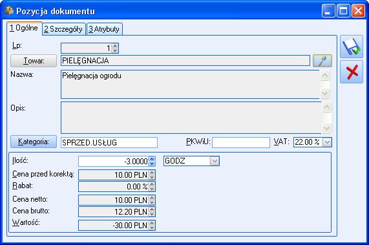369x245 pixels.
Task: Decrease the Lp value with down arrow
Action: (x=115, y=50)
